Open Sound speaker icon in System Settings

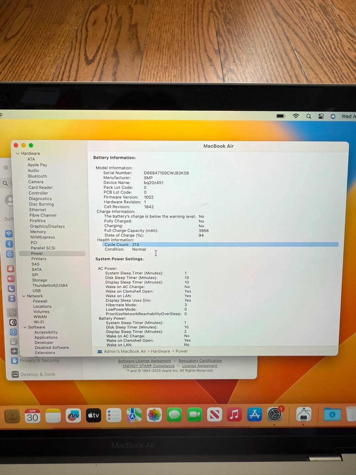coord(11,279)
